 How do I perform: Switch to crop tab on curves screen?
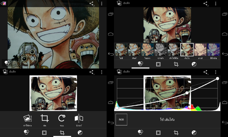click(x=176, y=133)
